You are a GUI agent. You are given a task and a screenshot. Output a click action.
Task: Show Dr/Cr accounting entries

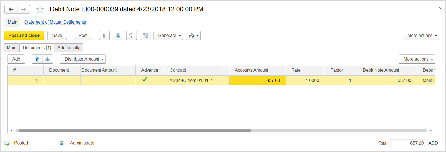(x=132, y=36)
